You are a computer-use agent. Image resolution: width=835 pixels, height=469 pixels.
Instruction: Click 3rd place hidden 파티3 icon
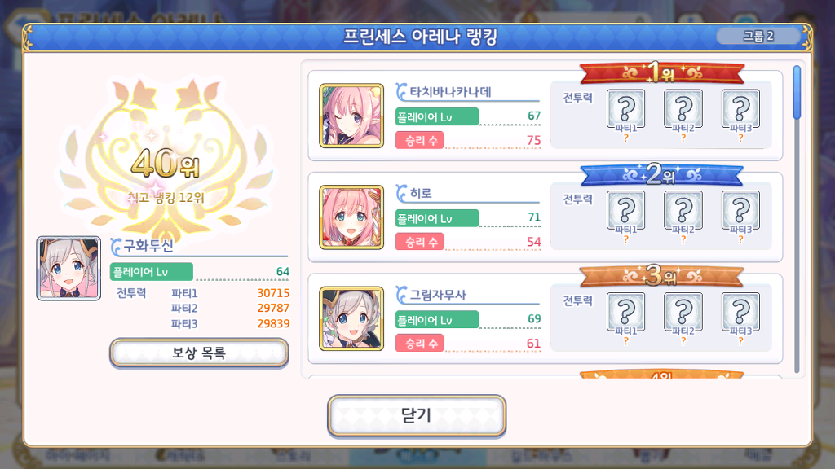point(740,313)
